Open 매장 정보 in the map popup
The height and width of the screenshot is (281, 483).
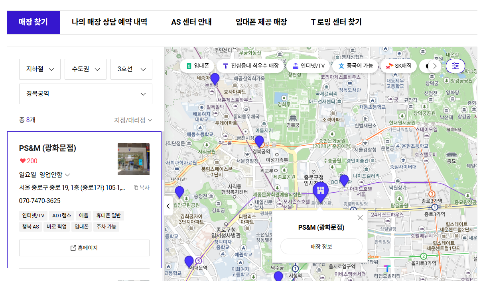tap(321, 247)
